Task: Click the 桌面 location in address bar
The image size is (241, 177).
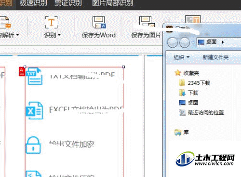Action: 211,42
